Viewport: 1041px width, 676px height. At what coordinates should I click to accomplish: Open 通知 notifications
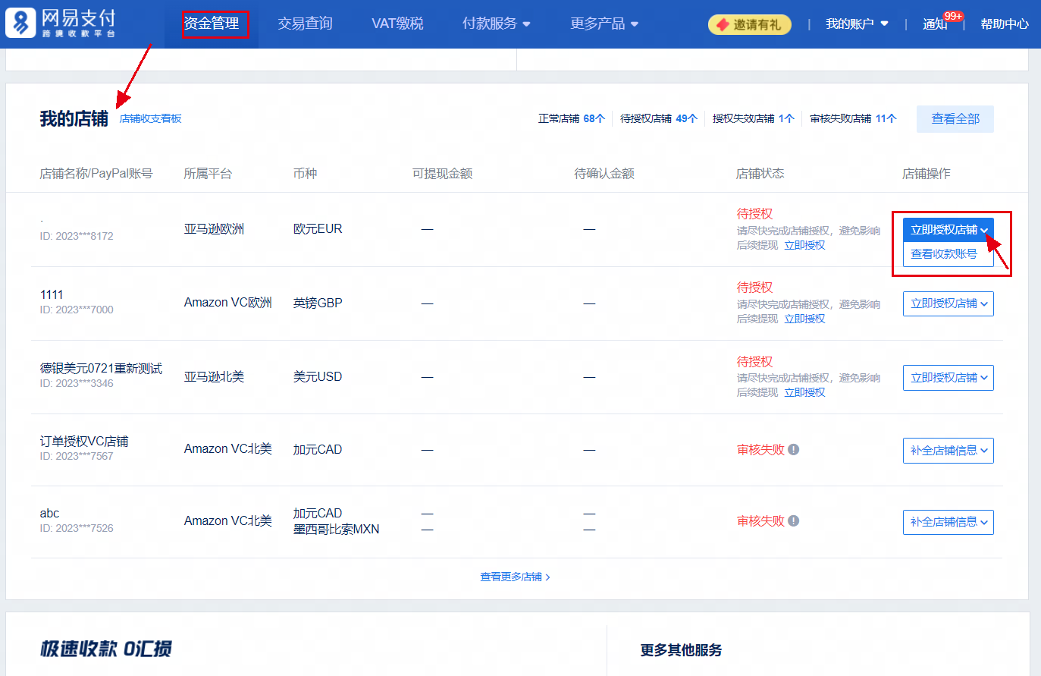click(935, 24)
